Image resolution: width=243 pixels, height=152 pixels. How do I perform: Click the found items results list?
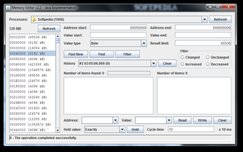tap(109, 96)
